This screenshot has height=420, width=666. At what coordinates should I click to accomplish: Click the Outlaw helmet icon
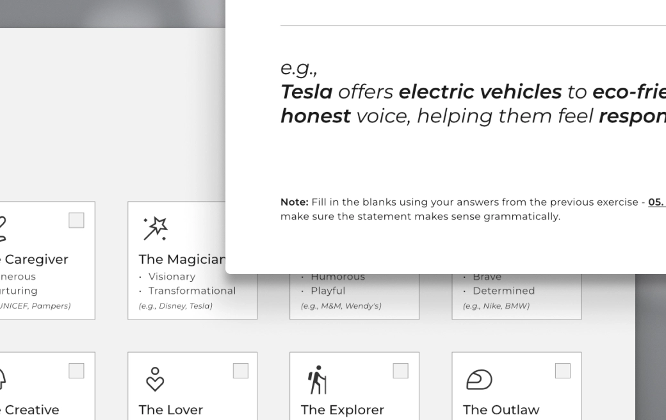479,380
